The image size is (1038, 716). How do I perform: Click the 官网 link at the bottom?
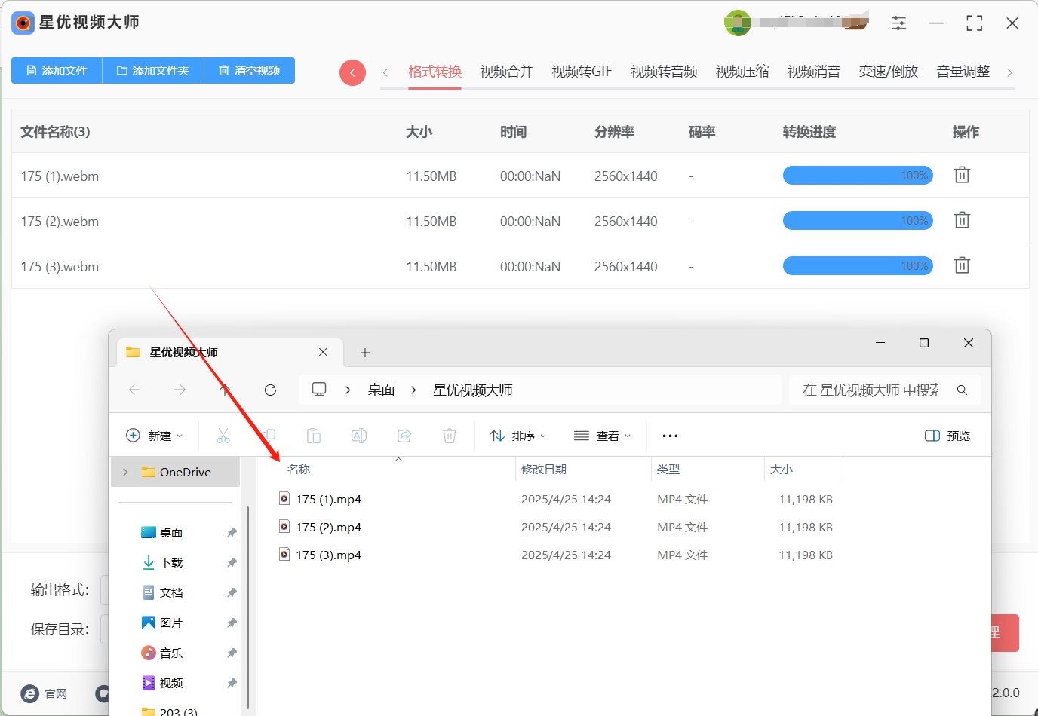(x=45, y=693)
